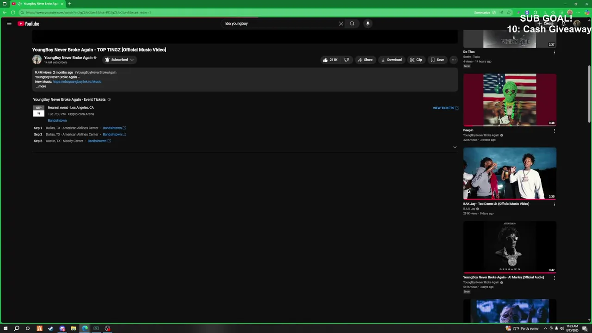
Task: Open options for BAK Jay Too Damn Lit
Action: 554,204
